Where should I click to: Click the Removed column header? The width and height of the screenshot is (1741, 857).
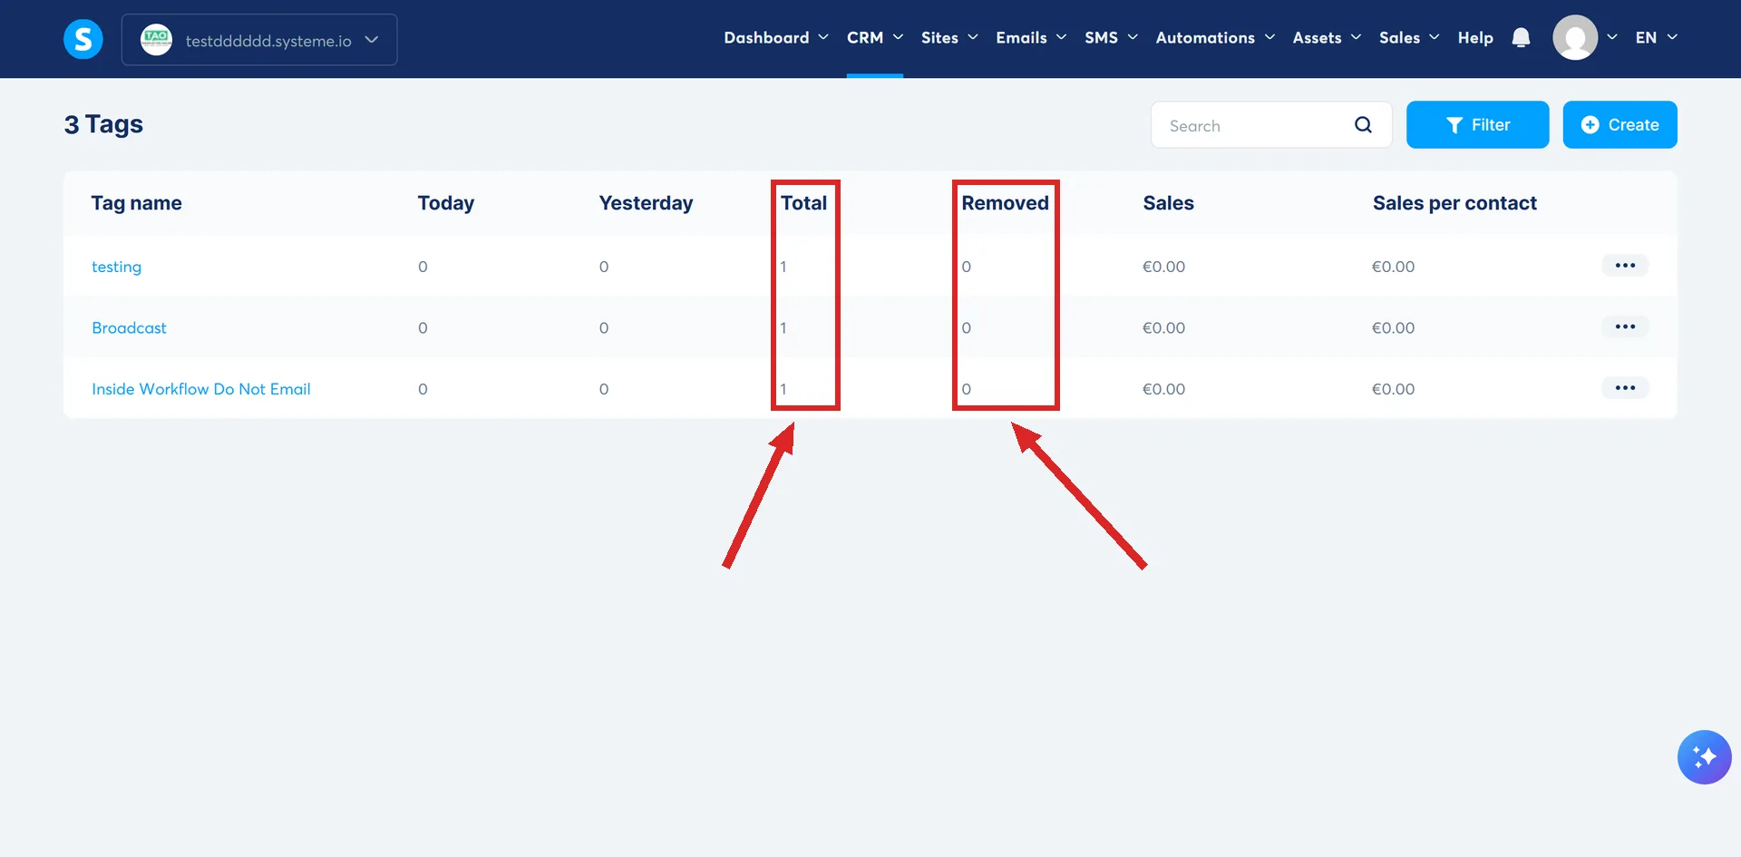[1005, 203]
